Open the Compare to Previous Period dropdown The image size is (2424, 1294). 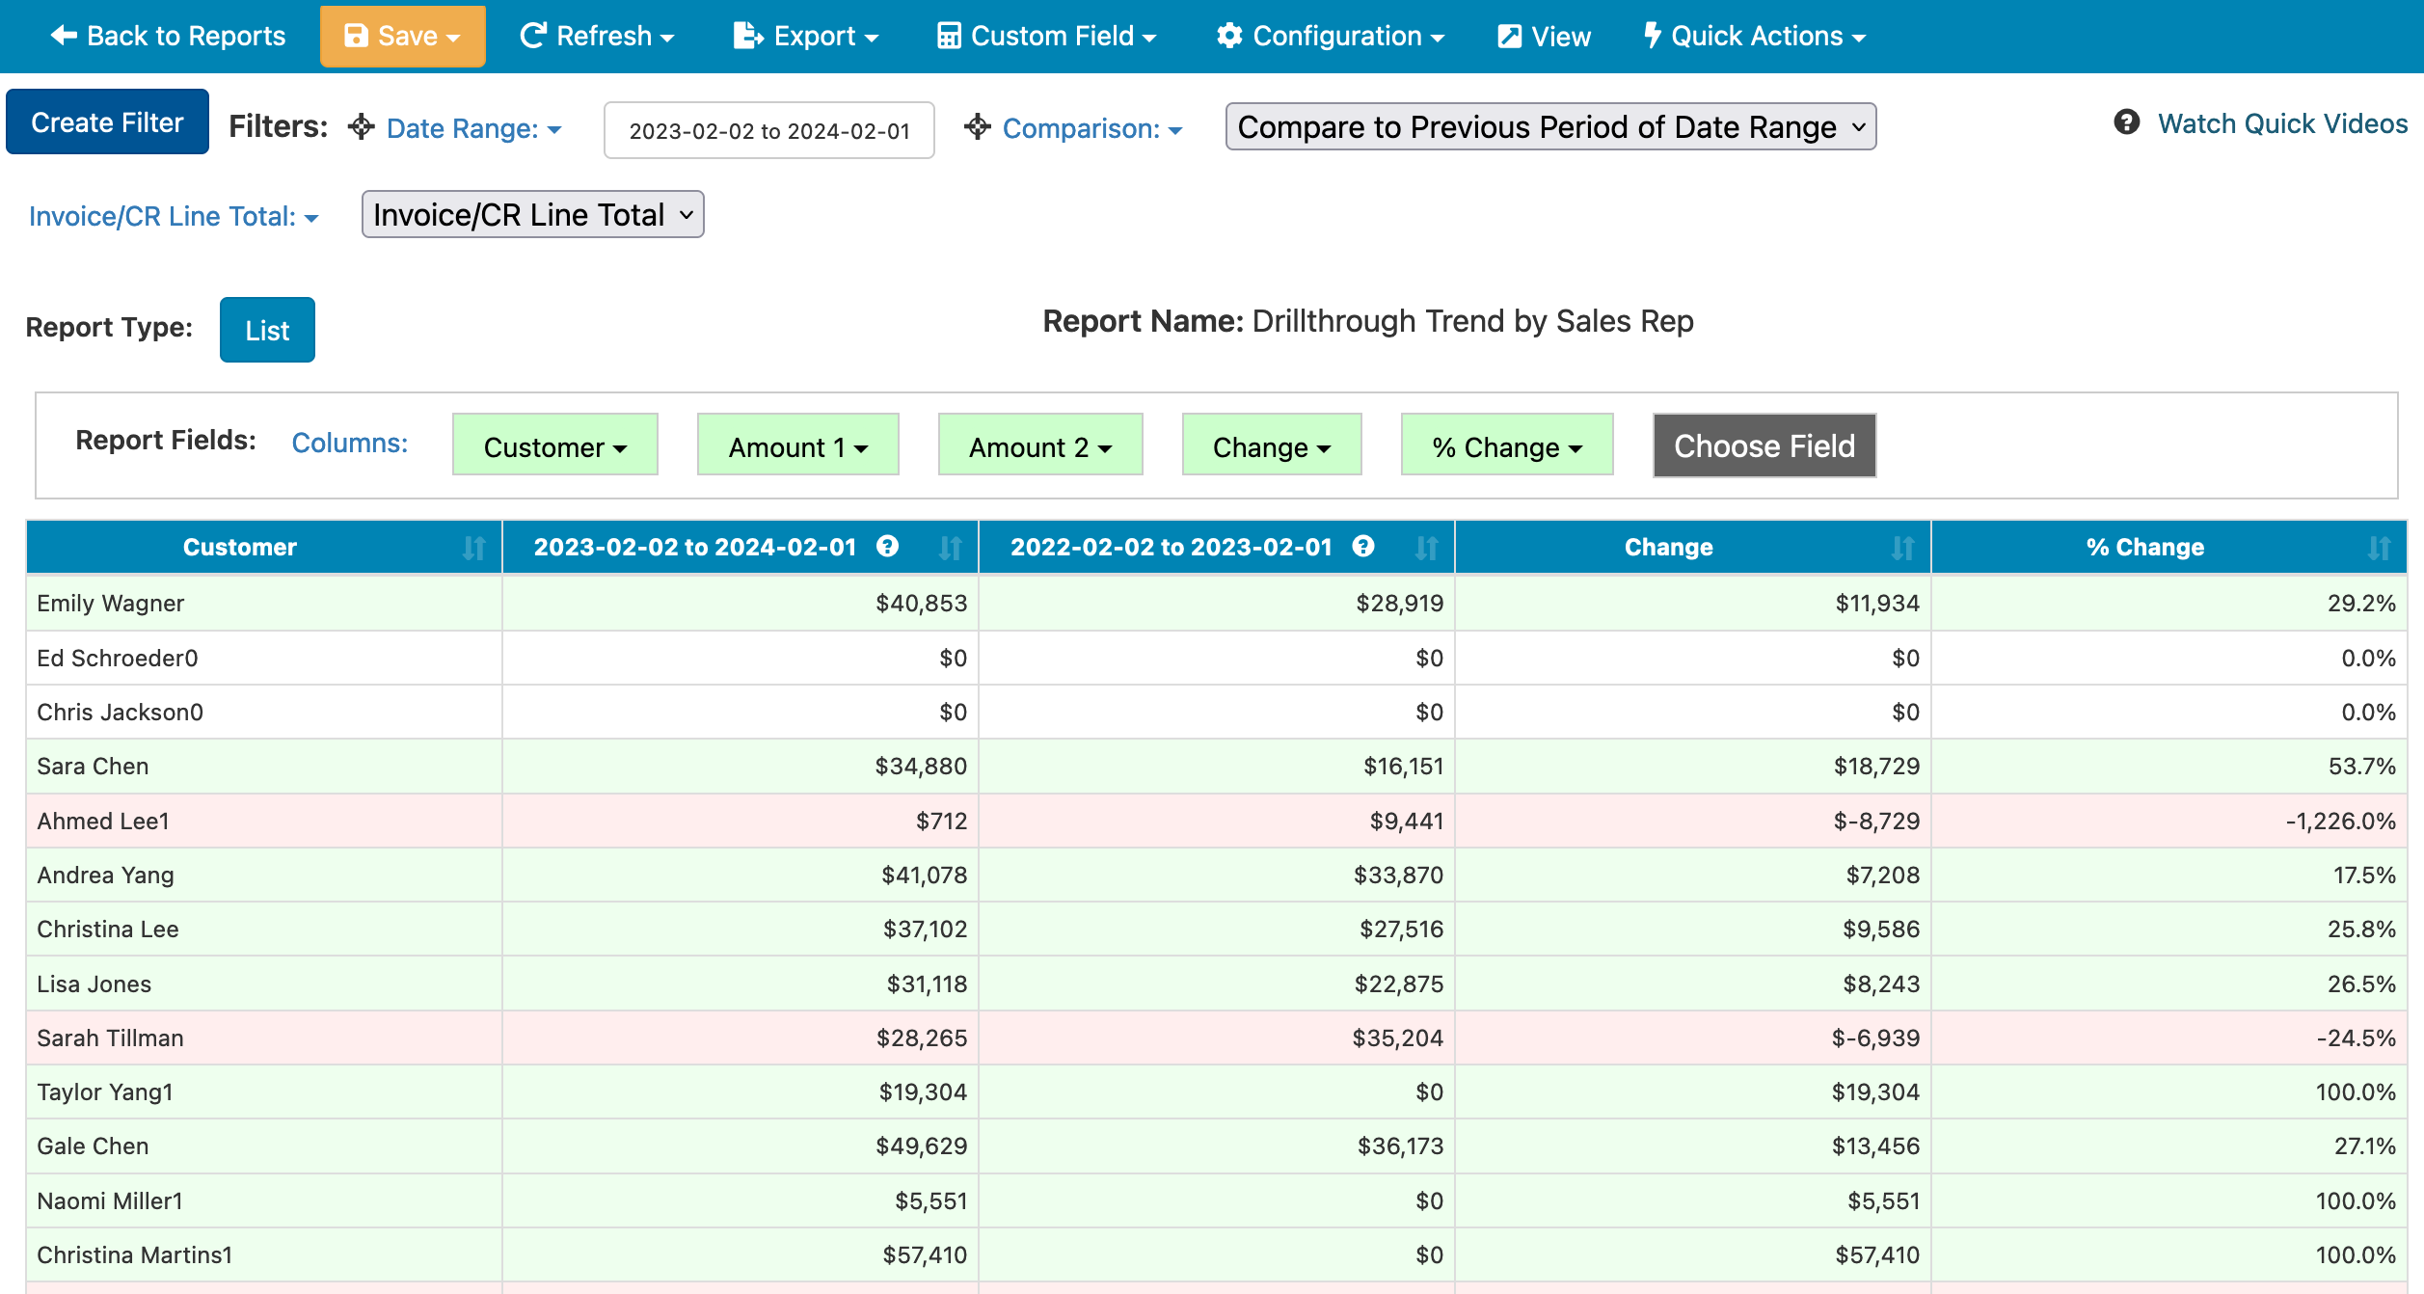pos(1550,127)
